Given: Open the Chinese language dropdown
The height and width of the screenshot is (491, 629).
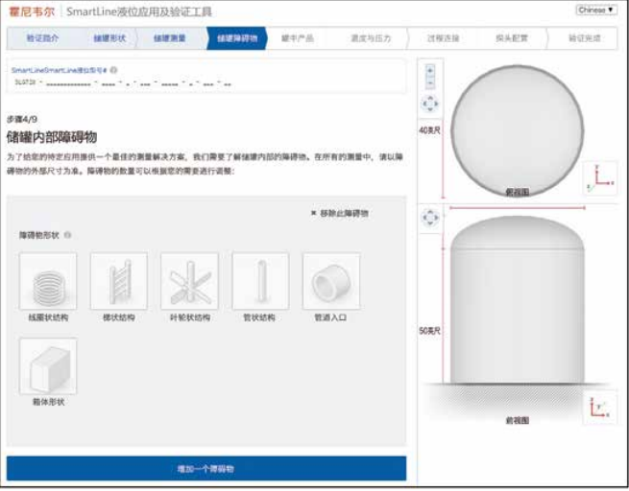Looking at the screenshot, I should coord(596,10).
